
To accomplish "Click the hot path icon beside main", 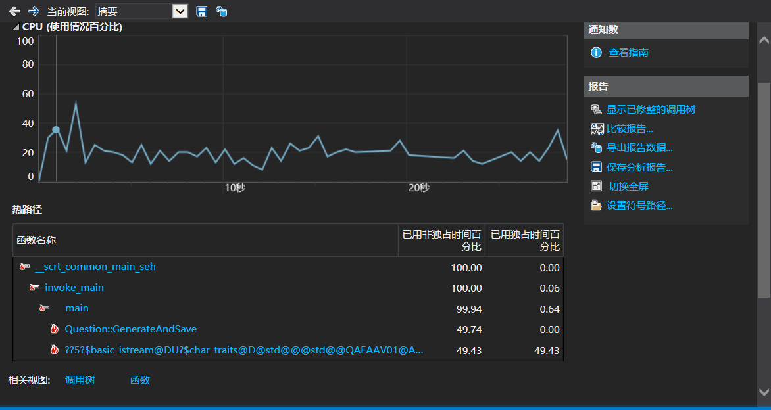I will click(x=44, y=308).
